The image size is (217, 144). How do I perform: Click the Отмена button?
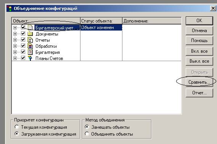199,31
